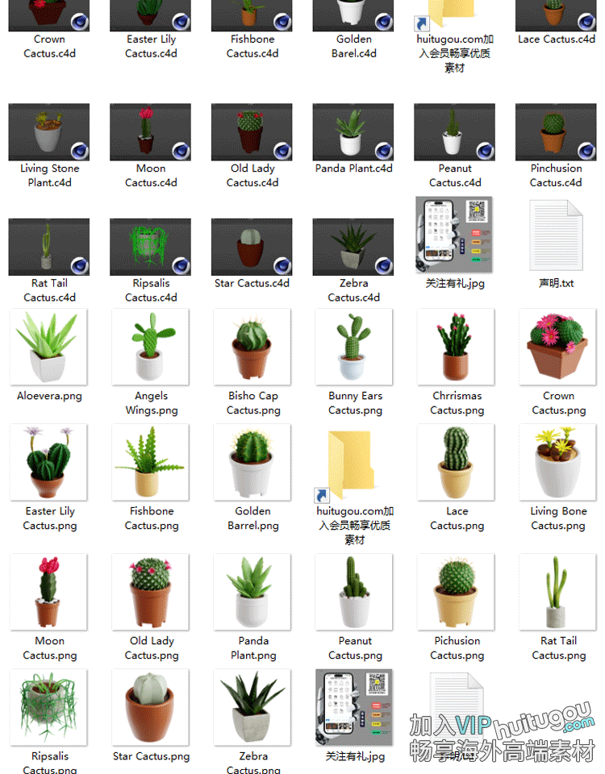
Task: Click the 'Lace Cactus.c4d' filename text
Action: 556,39
